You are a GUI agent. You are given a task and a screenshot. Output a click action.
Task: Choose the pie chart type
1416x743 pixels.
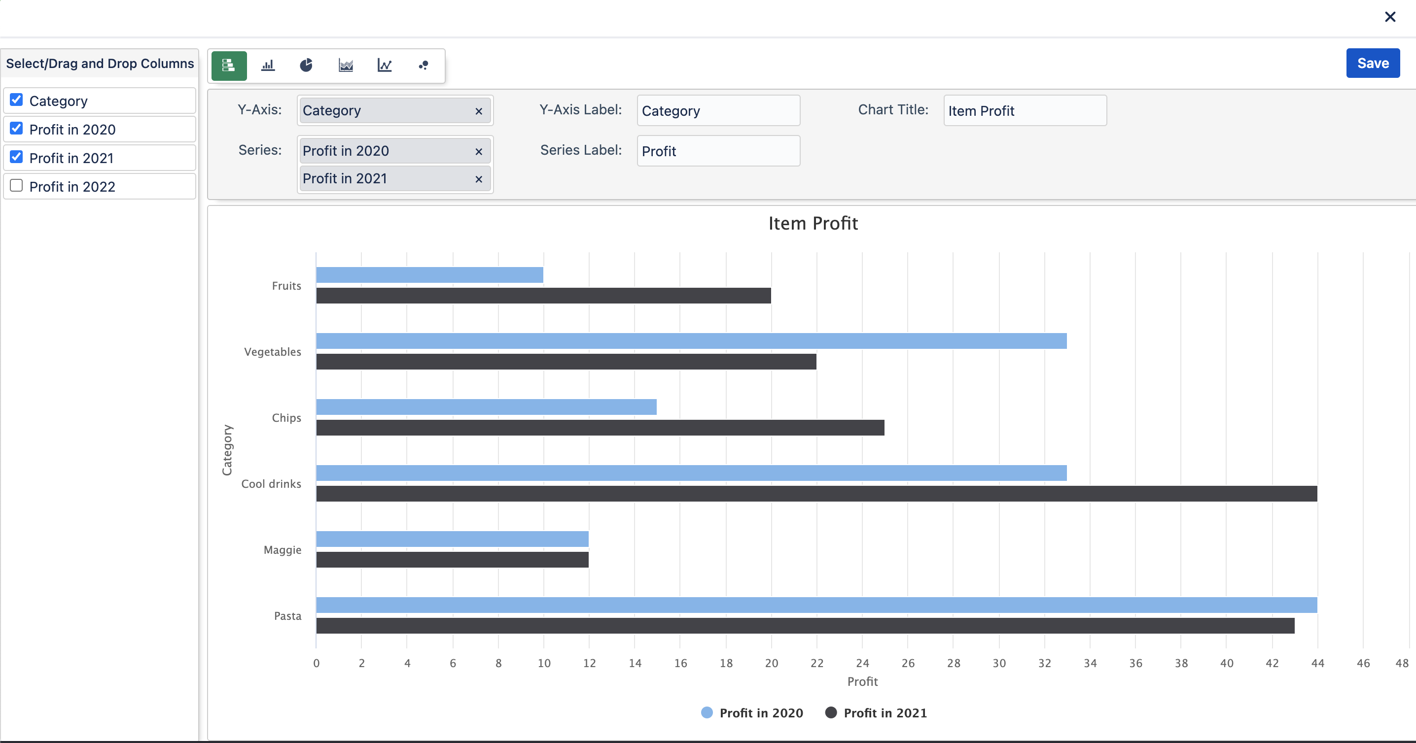(306, 66)
